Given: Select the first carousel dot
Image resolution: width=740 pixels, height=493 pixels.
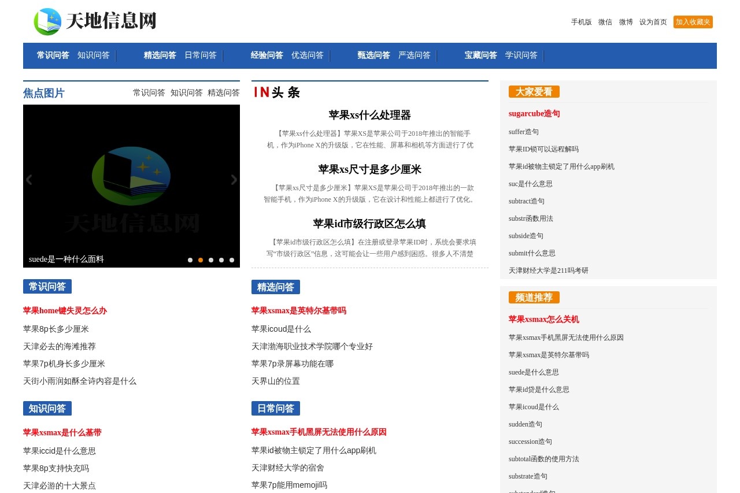Looking at the screenshot, I should point(190,260).
